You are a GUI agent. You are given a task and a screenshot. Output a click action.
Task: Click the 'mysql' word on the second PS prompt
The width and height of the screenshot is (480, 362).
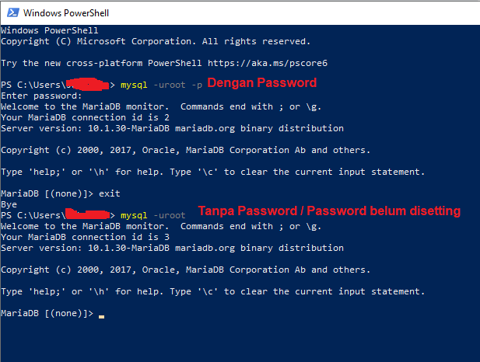[134, 215]
